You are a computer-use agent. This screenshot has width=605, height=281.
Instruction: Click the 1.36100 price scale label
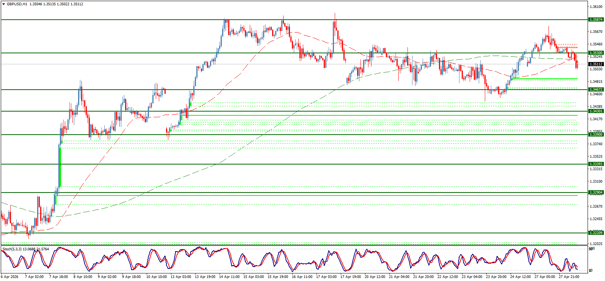tap(597, 7)
